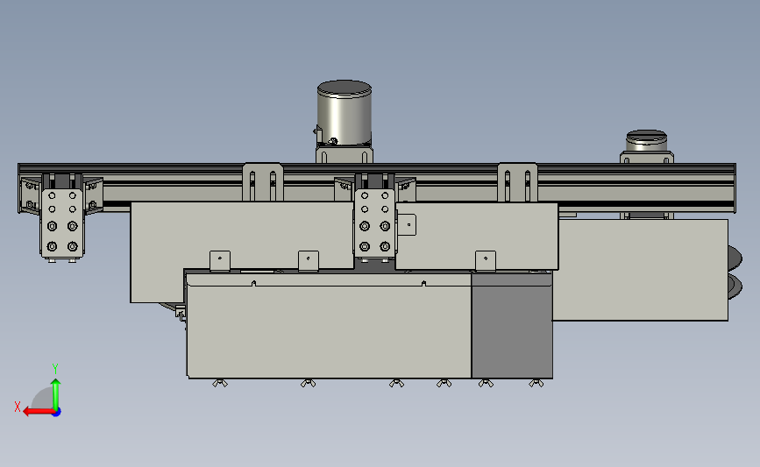Click the red X axis arrow of the triad
The image size is (760, 467).
[x=39, y=412]
